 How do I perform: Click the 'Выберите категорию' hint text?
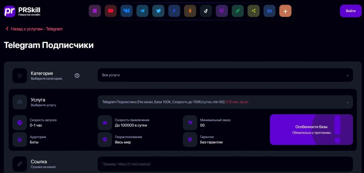click(47, 78)
